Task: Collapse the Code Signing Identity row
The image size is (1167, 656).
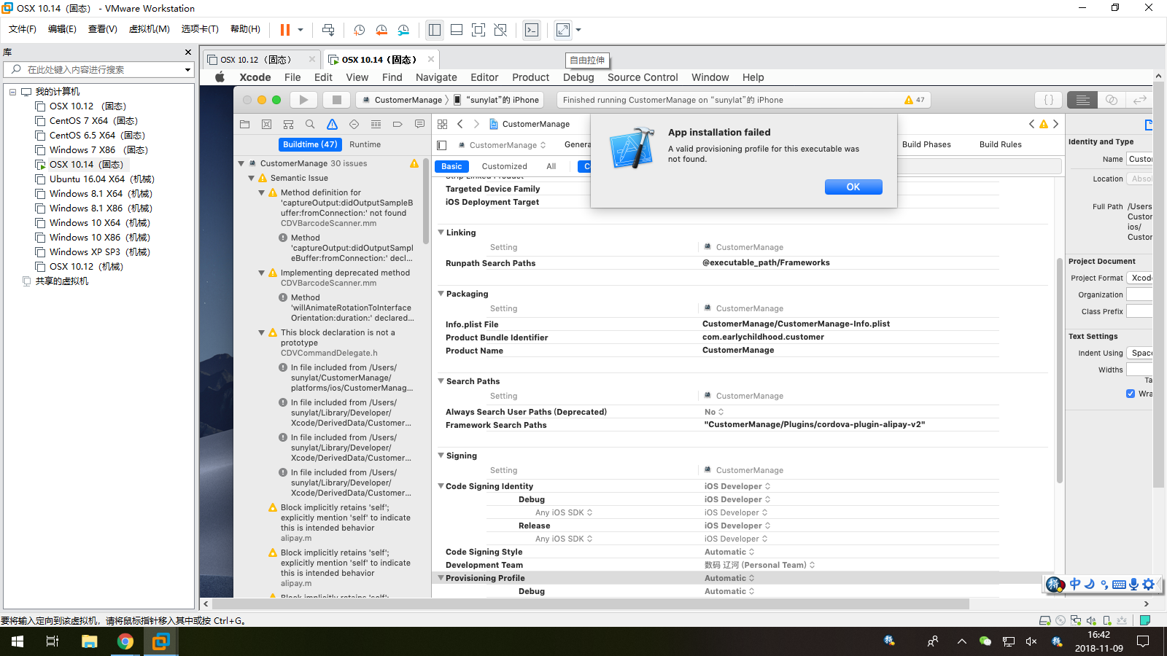Action: [x=441, y=486]
